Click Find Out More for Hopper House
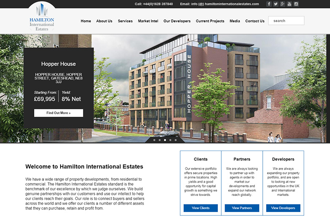 point(59,113)
